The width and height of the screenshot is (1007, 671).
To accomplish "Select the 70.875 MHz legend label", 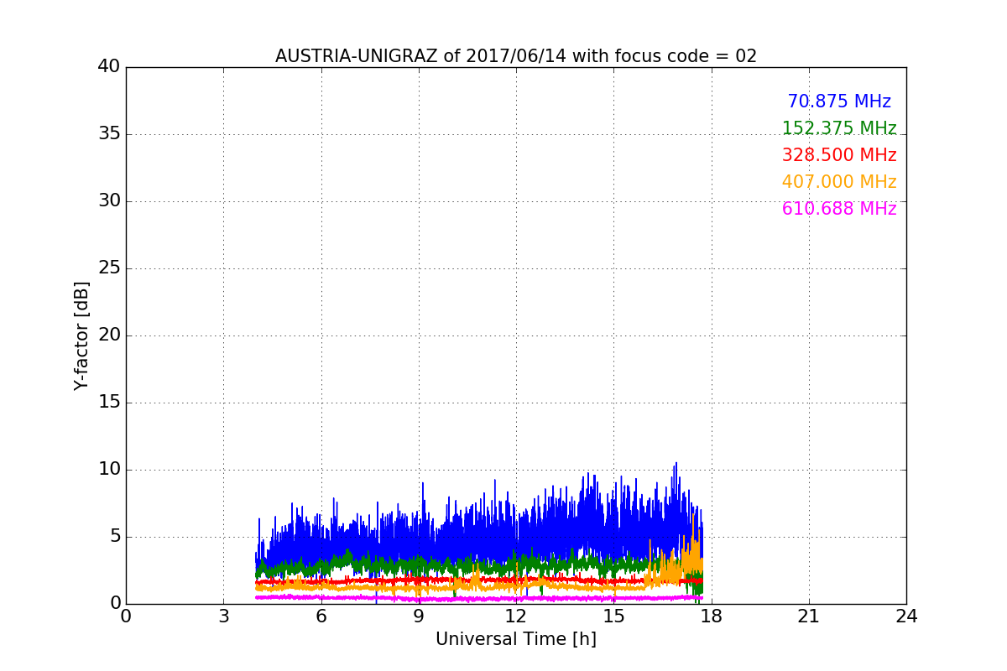I will [839, 101].
